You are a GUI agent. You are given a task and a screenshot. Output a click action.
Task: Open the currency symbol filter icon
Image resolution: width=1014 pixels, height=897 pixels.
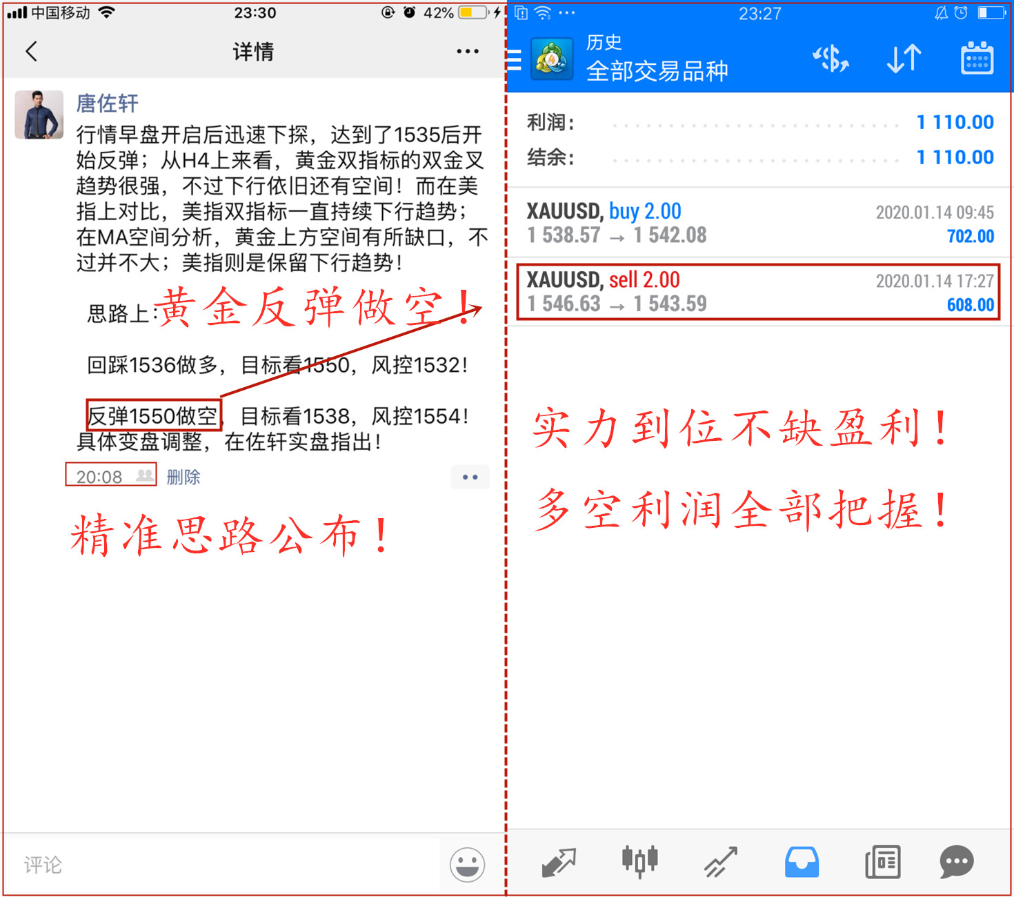(x=831, y=59)
